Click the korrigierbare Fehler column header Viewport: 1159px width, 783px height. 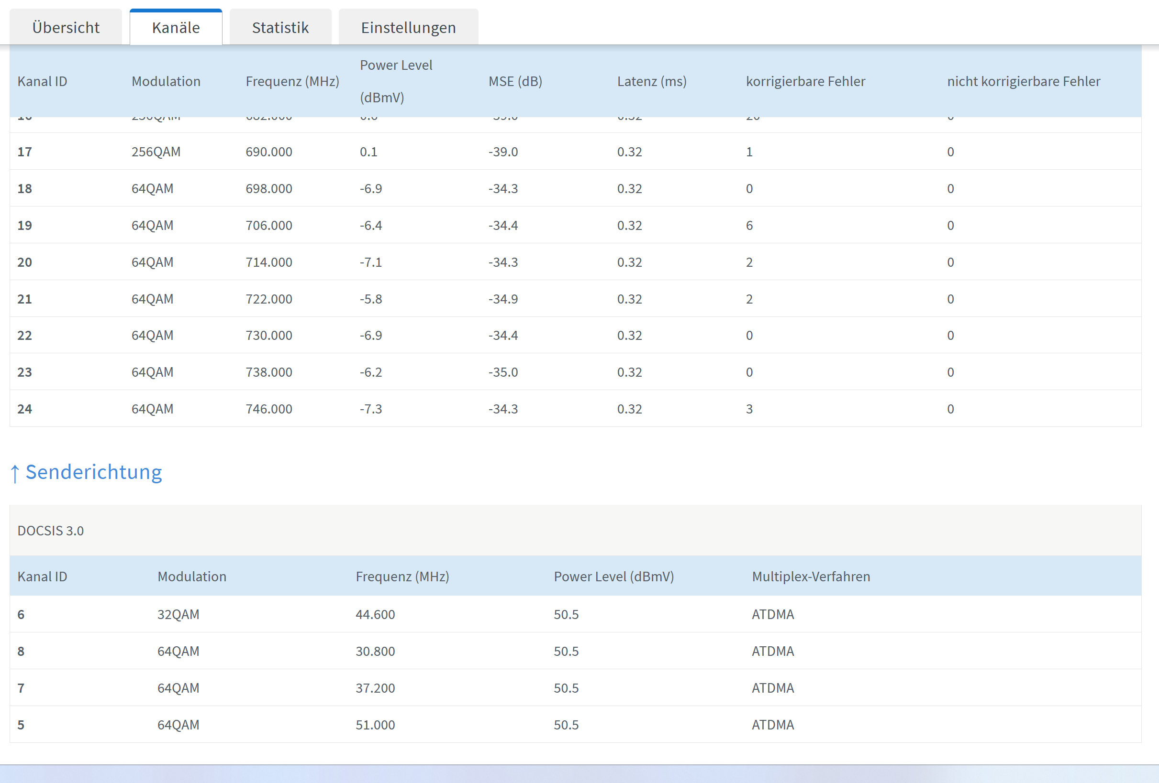(805, 81)
